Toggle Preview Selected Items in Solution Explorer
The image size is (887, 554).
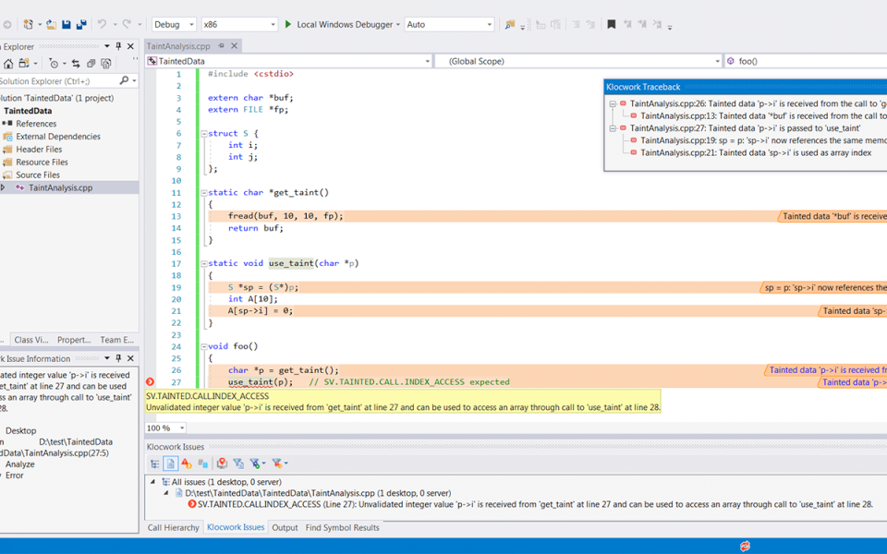tap(105, 63)
